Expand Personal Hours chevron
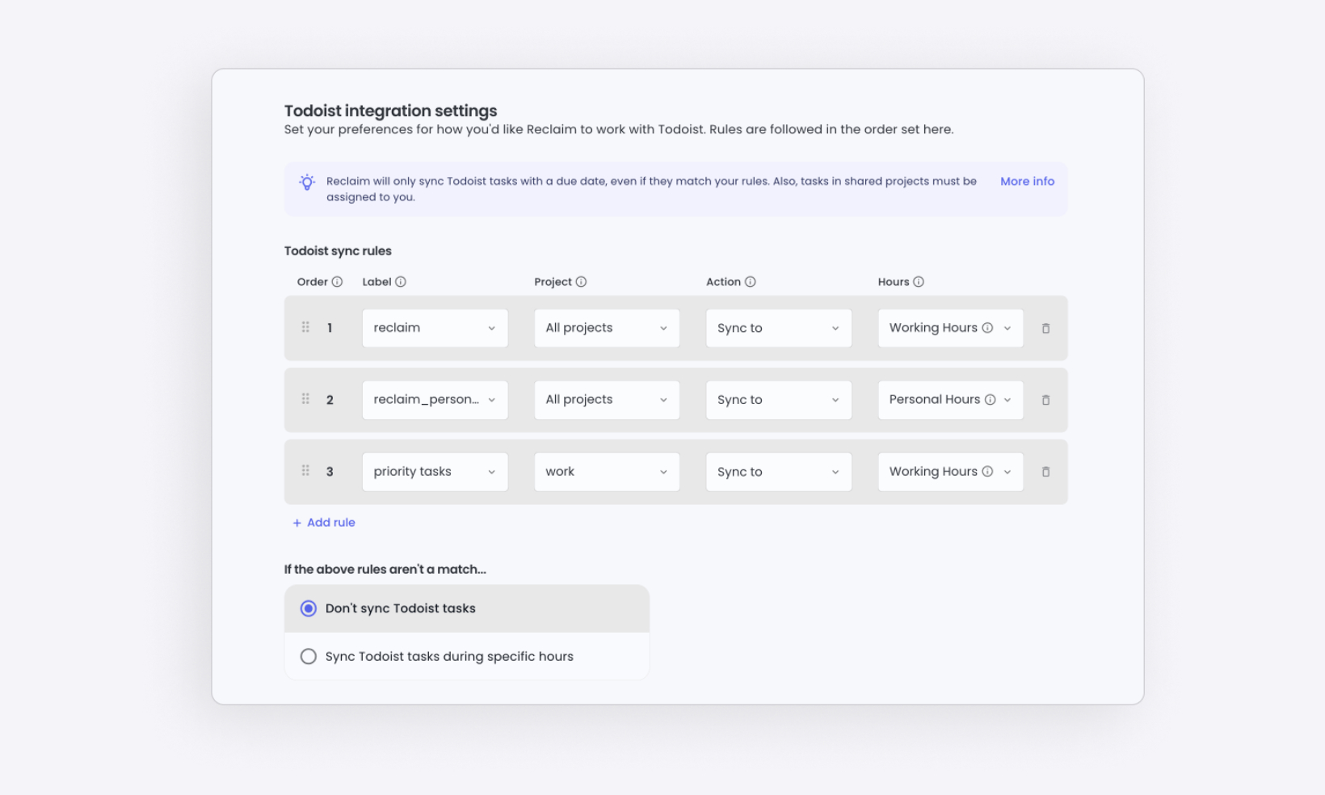 click(x=1007, y=400)
